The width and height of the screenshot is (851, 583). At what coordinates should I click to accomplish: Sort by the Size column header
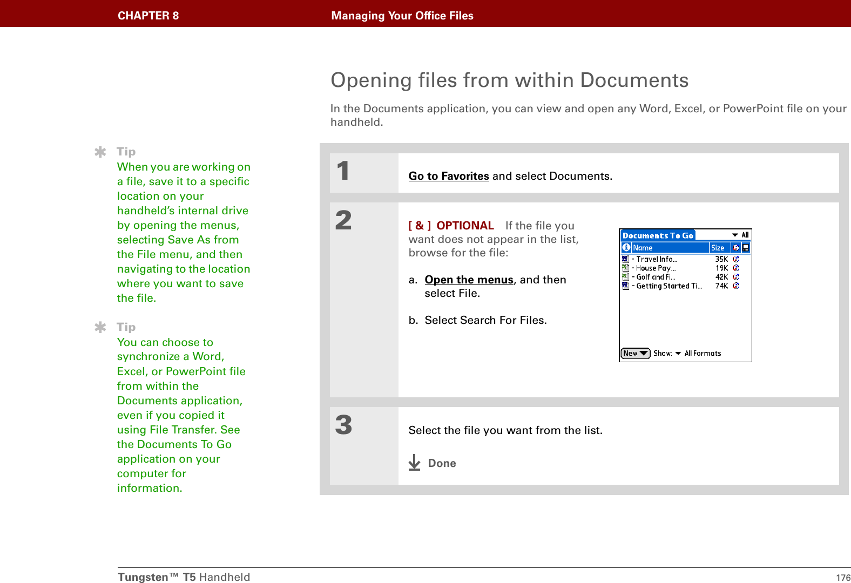720,248
